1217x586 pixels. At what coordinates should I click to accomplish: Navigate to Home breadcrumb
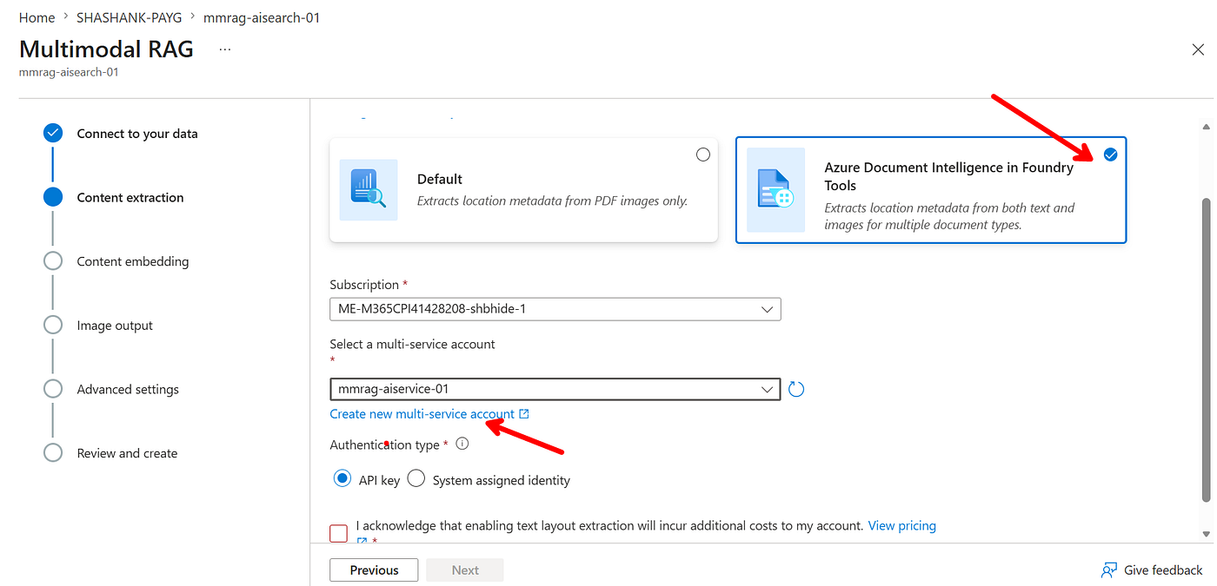coord(37,17)
